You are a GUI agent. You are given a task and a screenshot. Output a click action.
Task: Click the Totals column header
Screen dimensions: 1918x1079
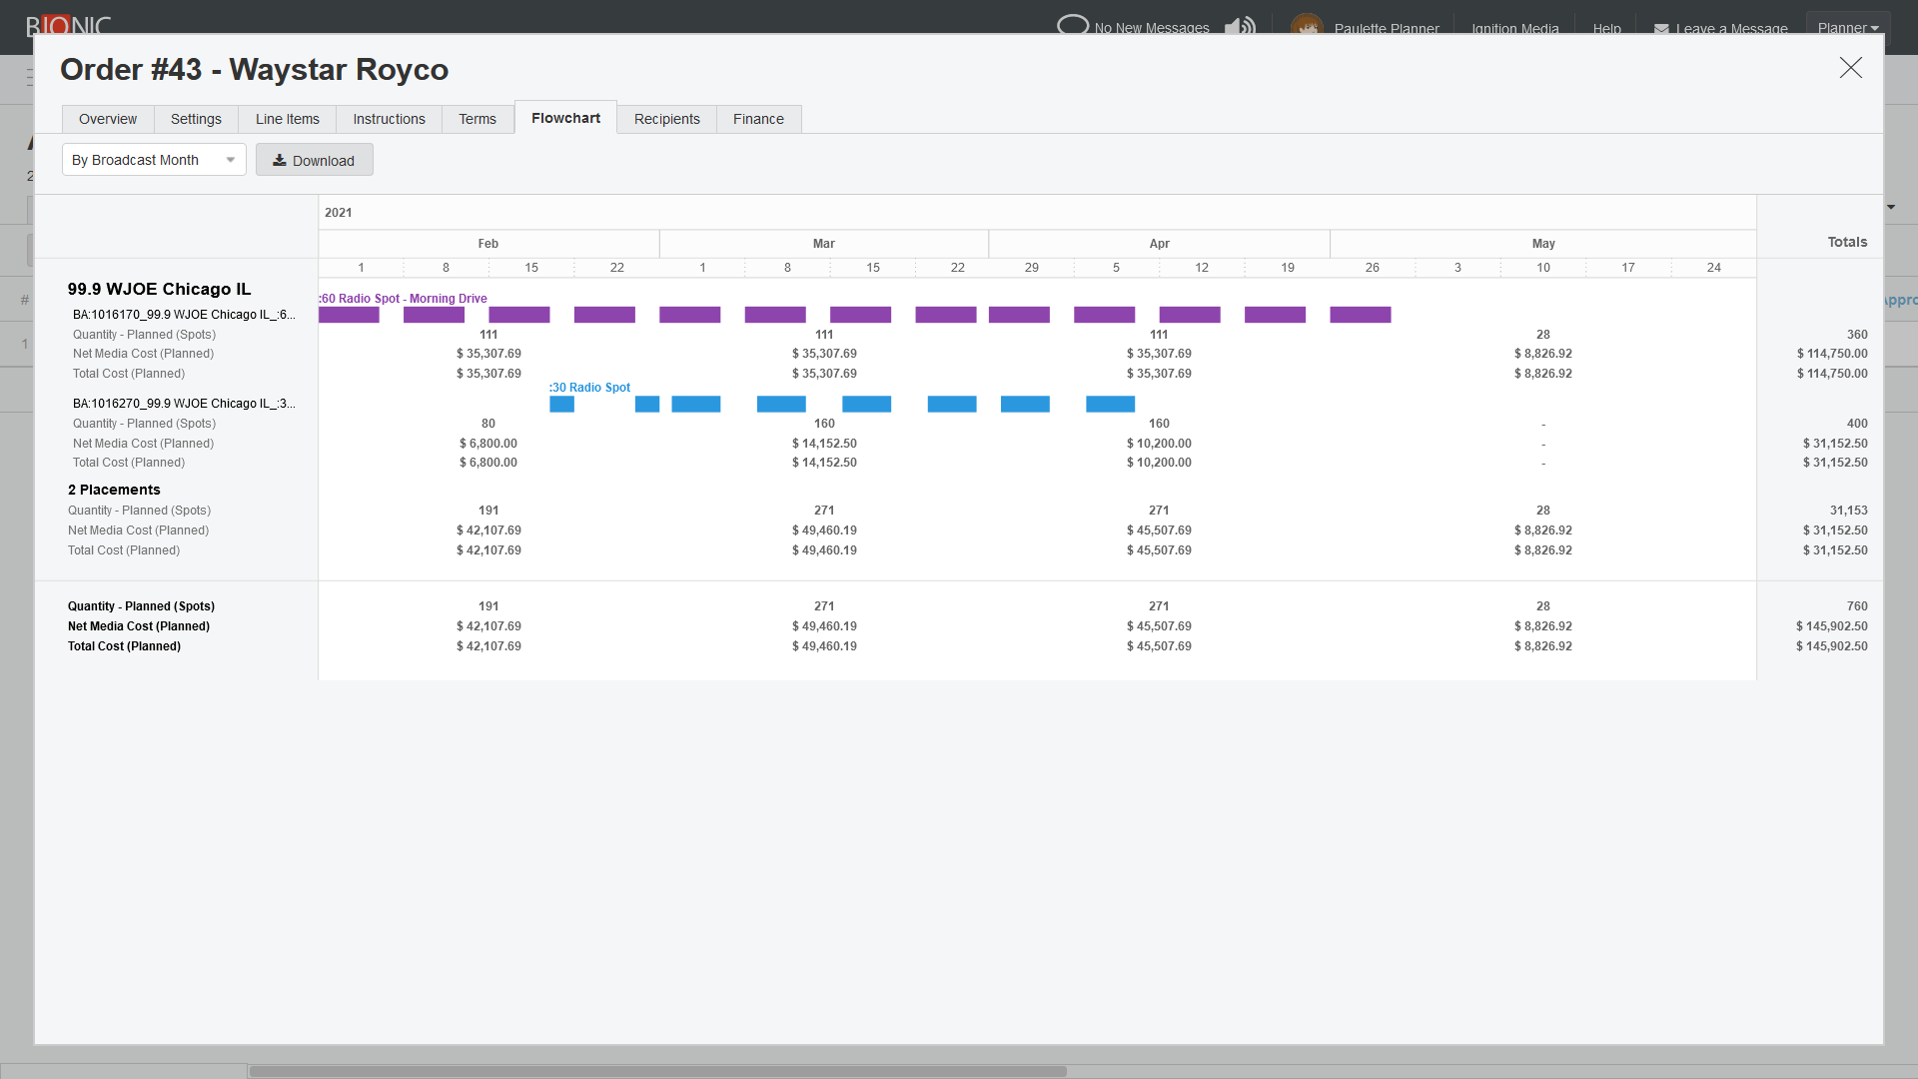pos(1847,242)
